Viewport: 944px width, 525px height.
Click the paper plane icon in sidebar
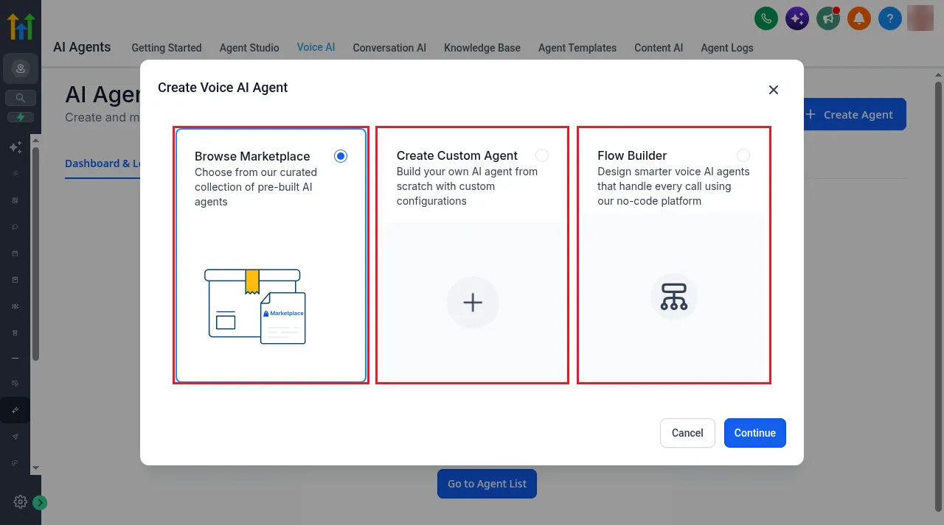coord(15,437)
